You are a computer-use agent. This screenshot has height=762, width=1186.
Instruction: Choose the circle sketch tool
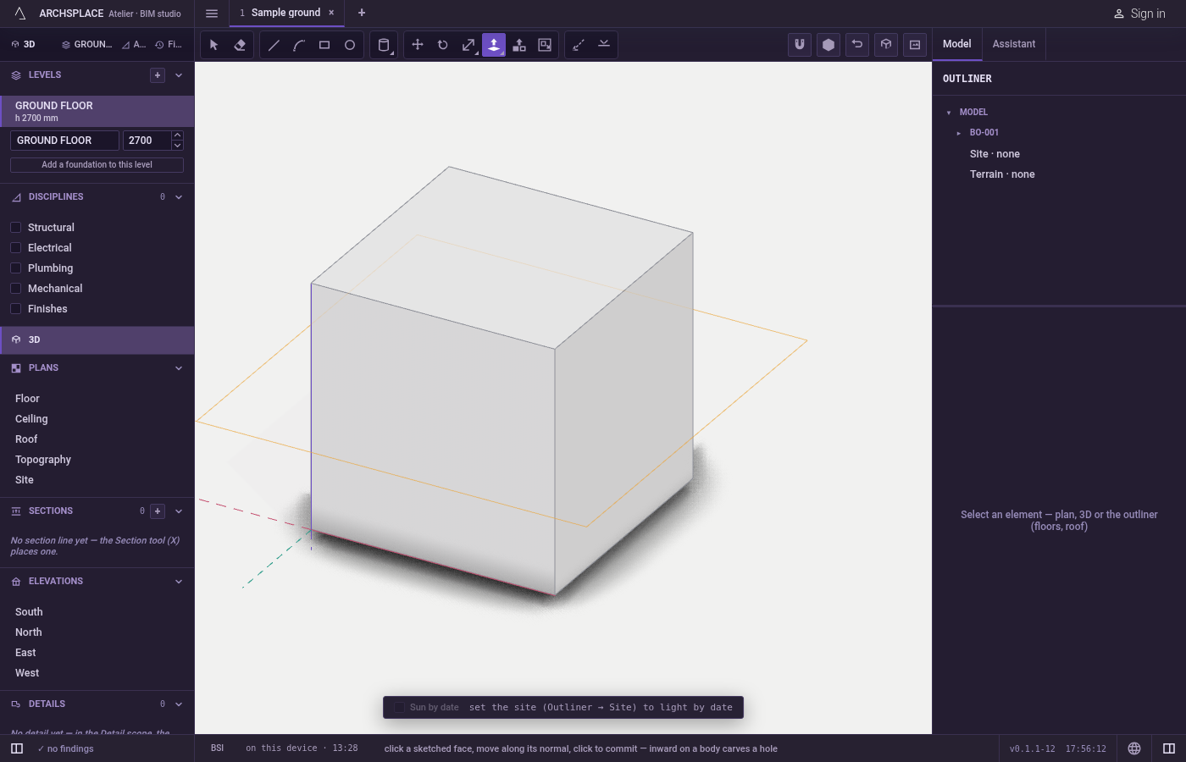point(350,45)
